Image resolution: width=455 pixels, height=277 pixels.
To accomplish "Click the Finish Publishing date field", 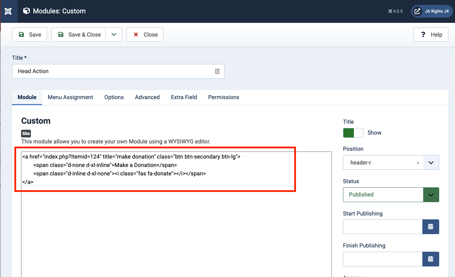I will (x=383, y=259).
